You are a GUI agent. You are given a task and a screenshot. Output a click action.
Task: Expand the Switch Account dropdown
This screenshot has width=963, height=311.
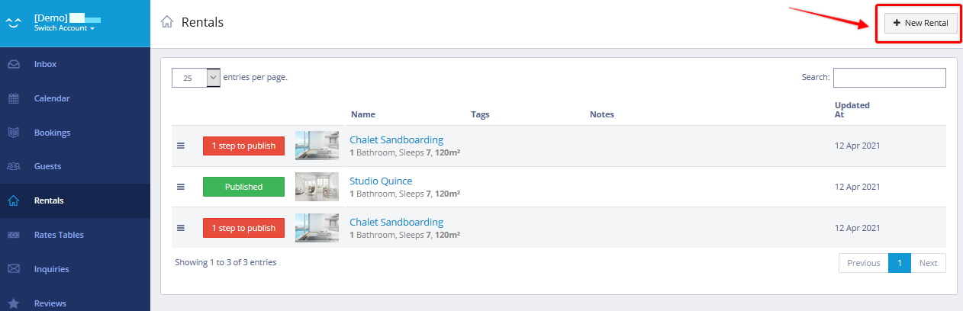click(x=64, y=29)
